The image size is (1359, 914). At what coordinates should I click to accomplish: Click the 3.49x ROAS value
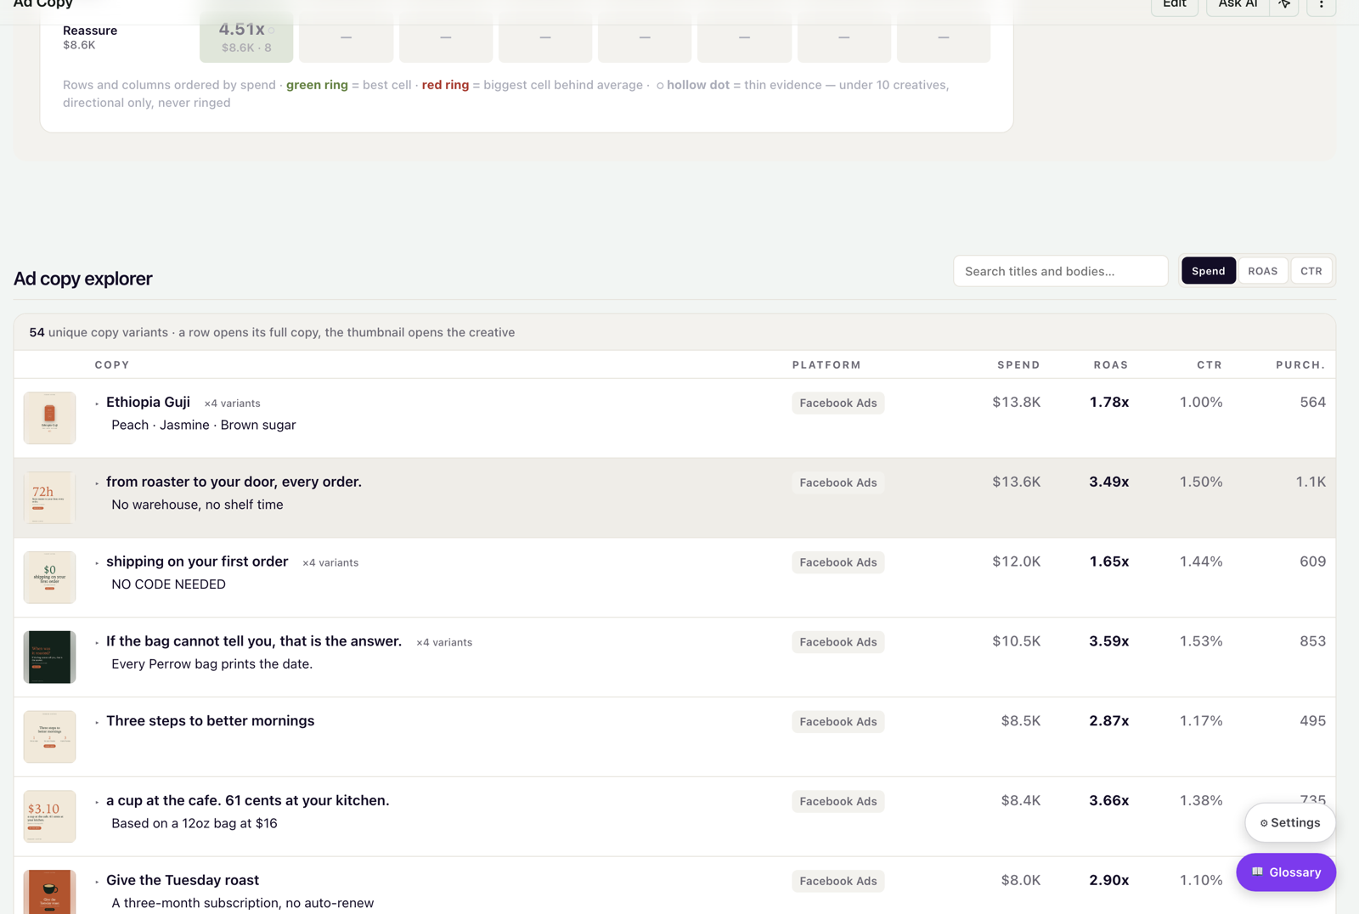1108,482
